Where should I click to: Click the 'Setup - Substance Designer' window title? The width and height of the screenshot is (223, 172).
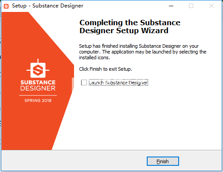[x=47, y=6]
